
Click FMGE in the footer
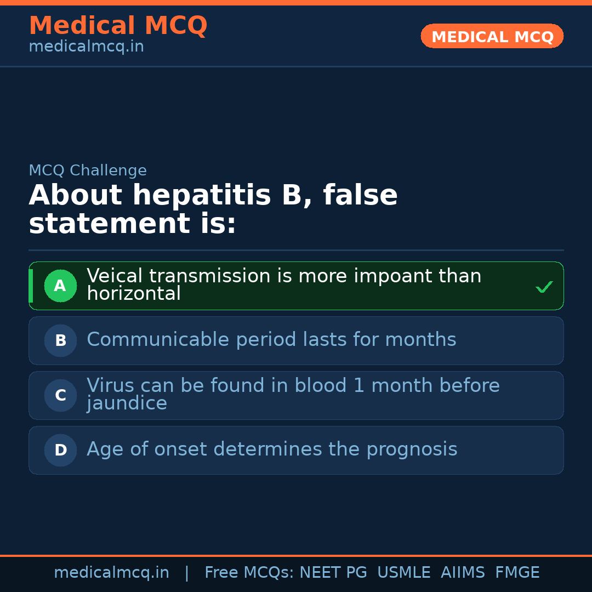coord(517,573)
